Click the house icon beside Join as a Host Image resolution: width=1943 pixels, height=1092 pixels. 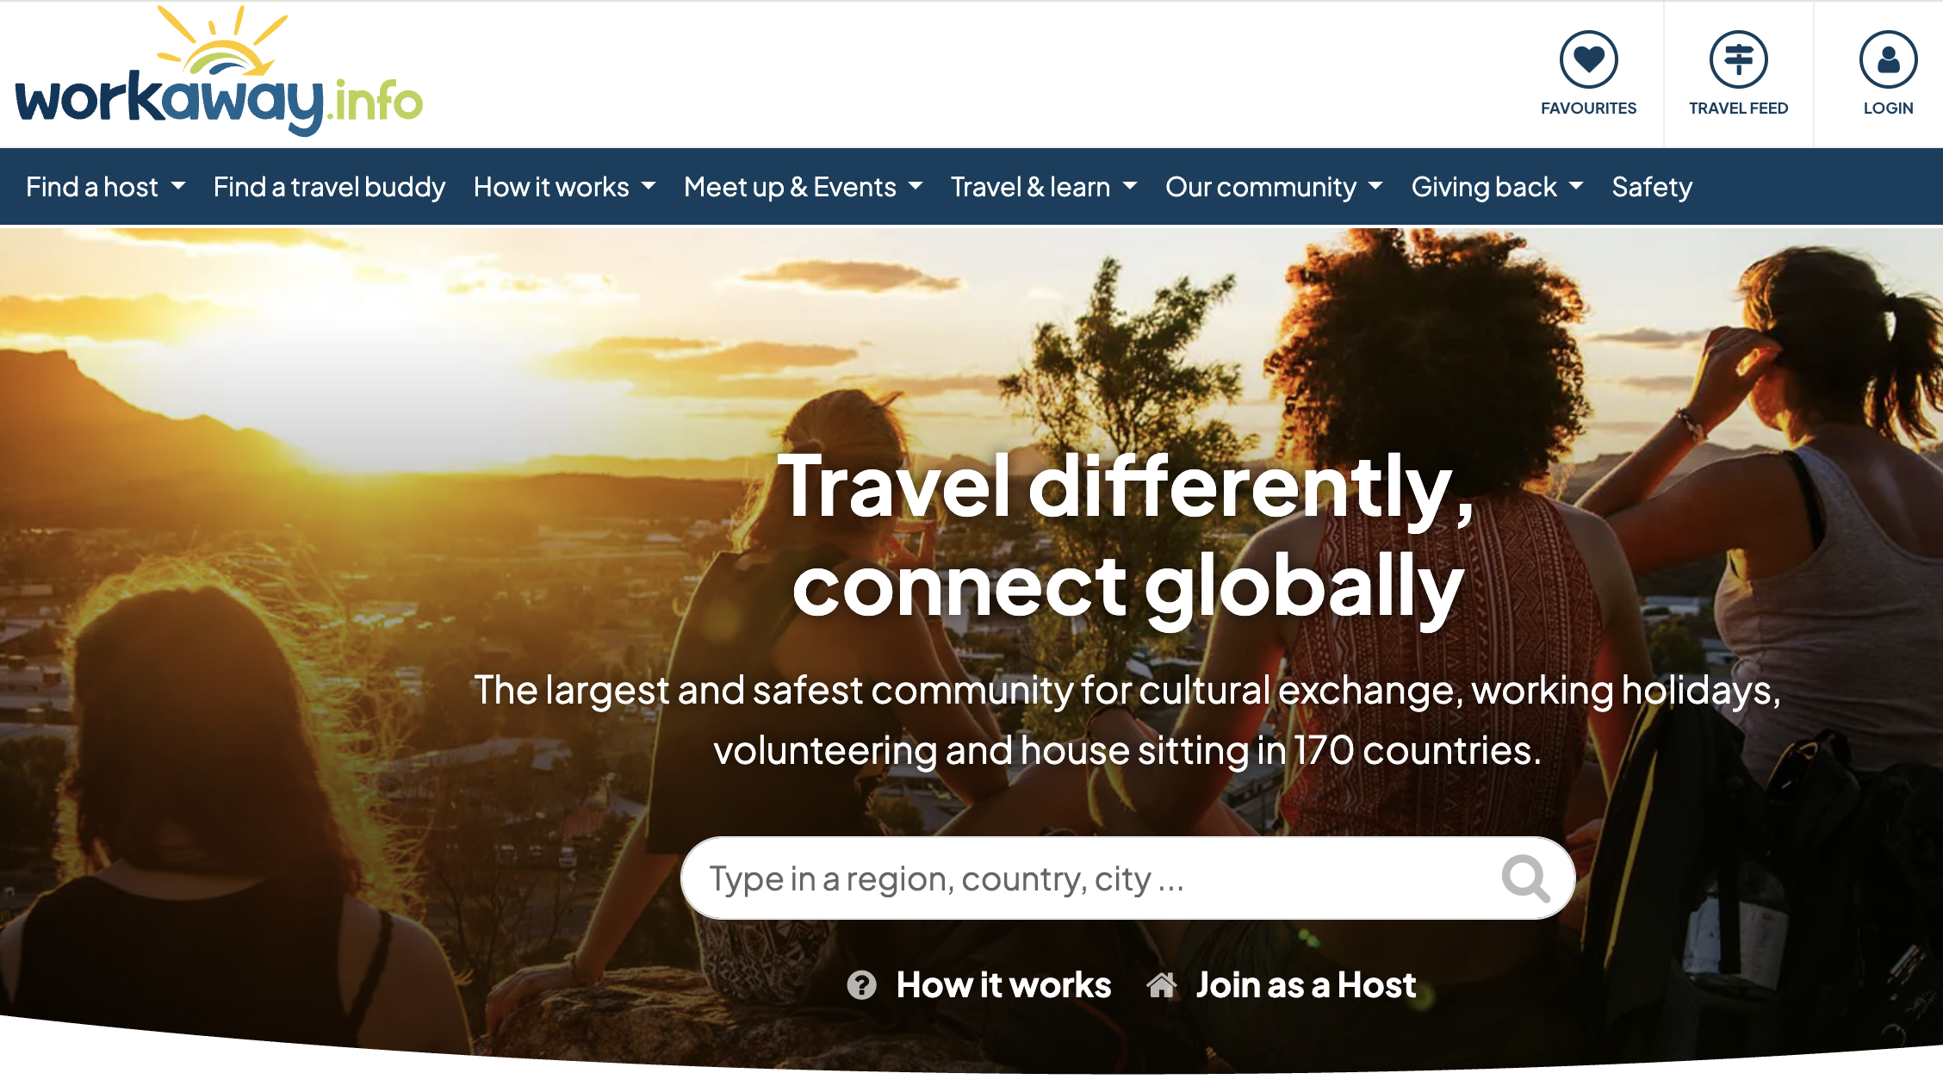[x=1161, y=983]
